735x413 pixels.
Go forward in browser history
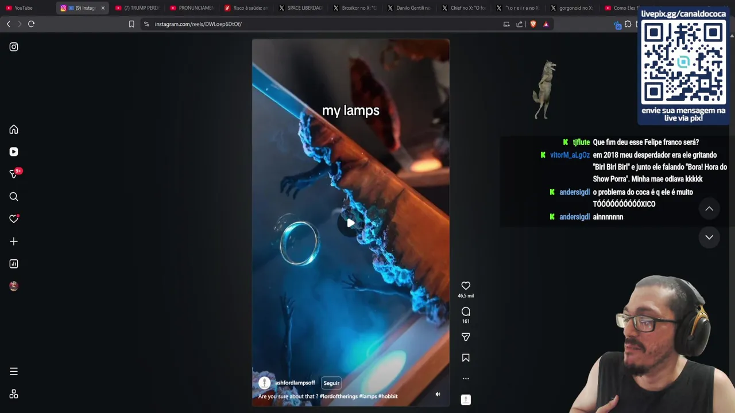pos(20,24)
